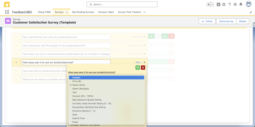This screenshot has height=127, width=255.
Task: Click the underlined 'How easy was it' popup title
Action: [x=92, y=72]
